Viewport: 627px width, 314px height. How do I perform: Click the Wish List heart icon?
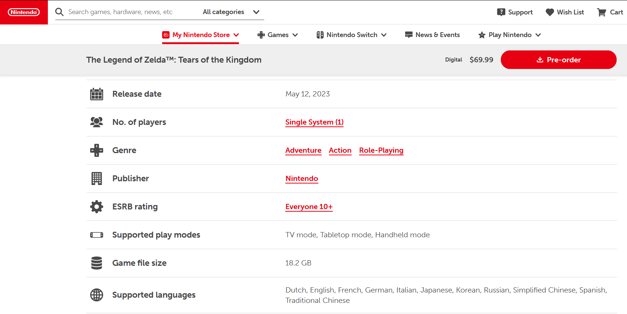[550, 12]
